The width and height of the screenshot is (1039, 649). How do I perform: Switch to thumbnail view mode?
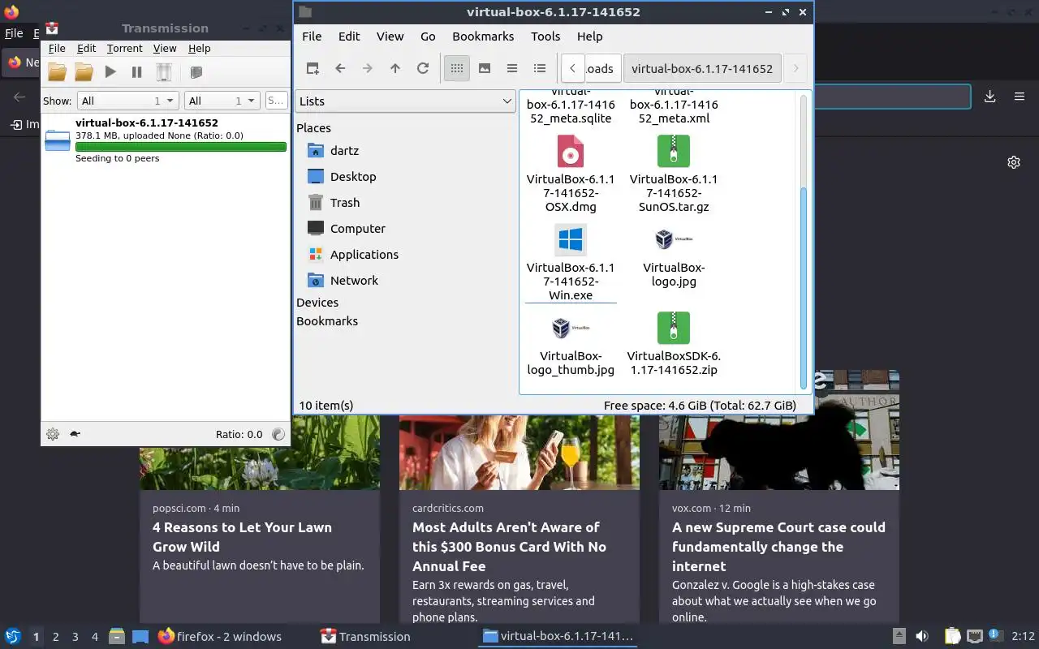pos(485,68)
